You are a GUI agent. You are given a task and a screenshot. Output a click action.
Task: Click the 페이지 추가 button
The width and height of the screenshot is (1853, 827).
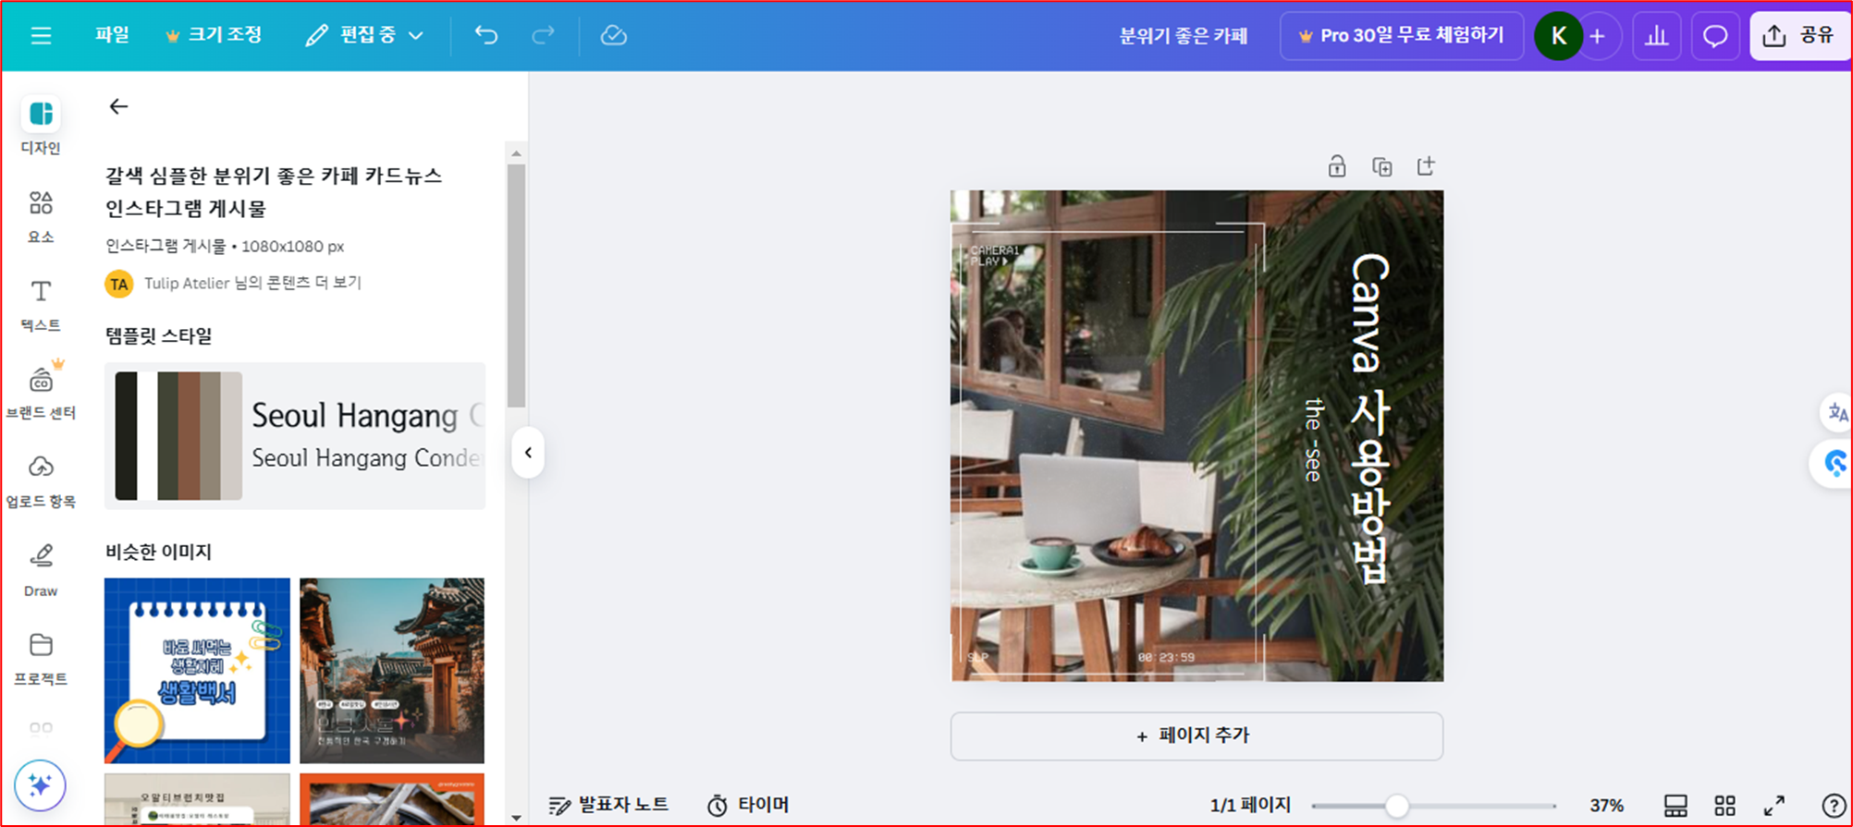tap(1196, 736)
